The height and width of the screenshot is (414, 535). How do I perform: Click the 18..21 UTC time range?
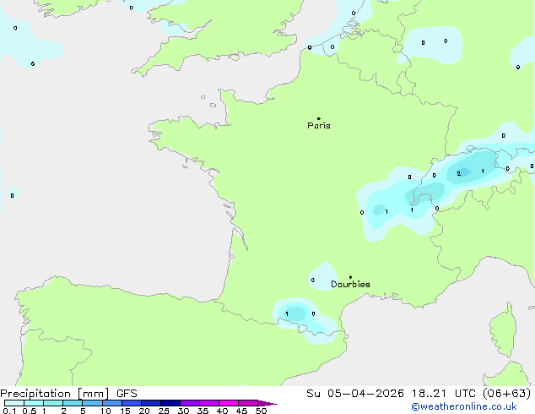coord(444,394)
